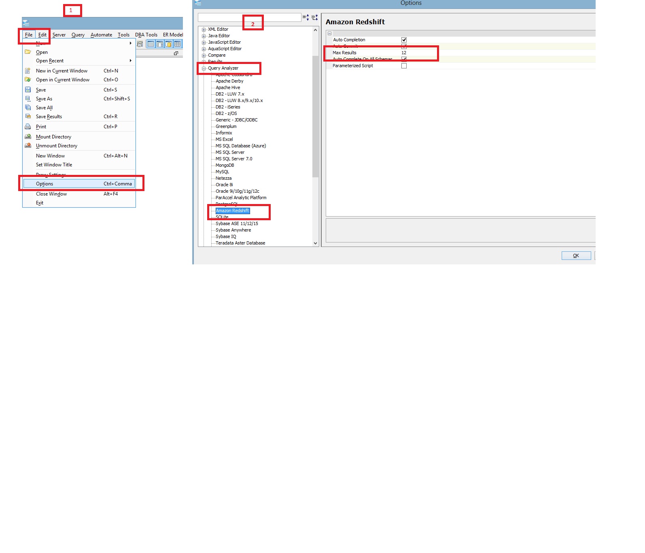The width and height of the screenshot is (645, 553).
Task: Select Amazon Redshift in the options tree
Action: coord(232,211)
